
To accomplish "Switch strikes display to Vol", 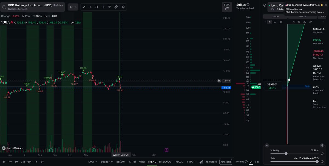I will 257,162.
